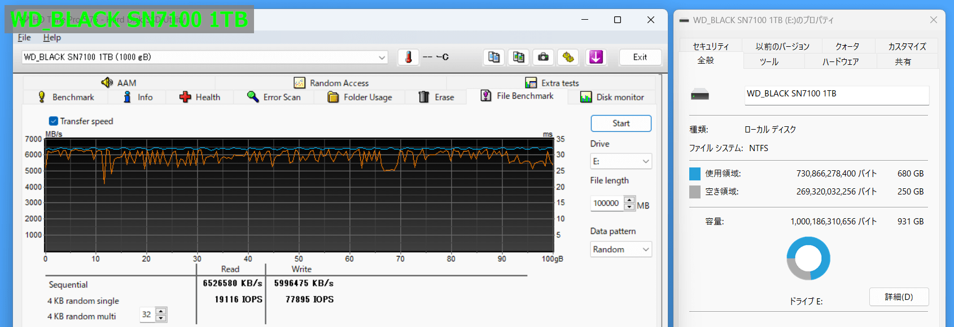Click the drive icon in the properties window
Screen dimensions: 954x327
700,95
